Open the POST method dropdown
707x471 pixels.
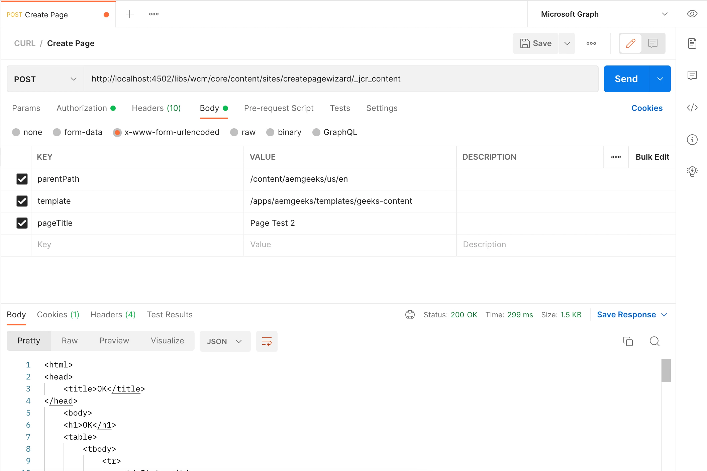(45, 79)
